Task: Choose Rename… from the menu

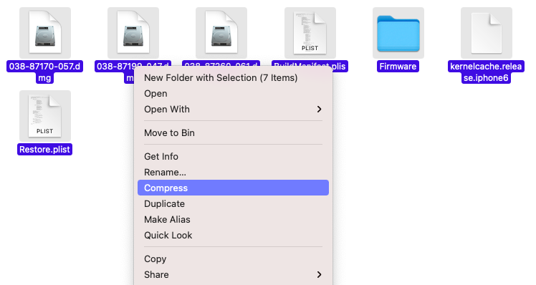Action: (x=233, y=173)
